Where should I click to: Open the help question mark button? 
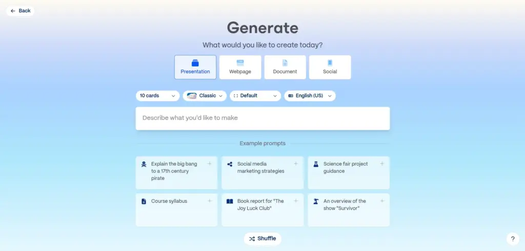[513, 239]
